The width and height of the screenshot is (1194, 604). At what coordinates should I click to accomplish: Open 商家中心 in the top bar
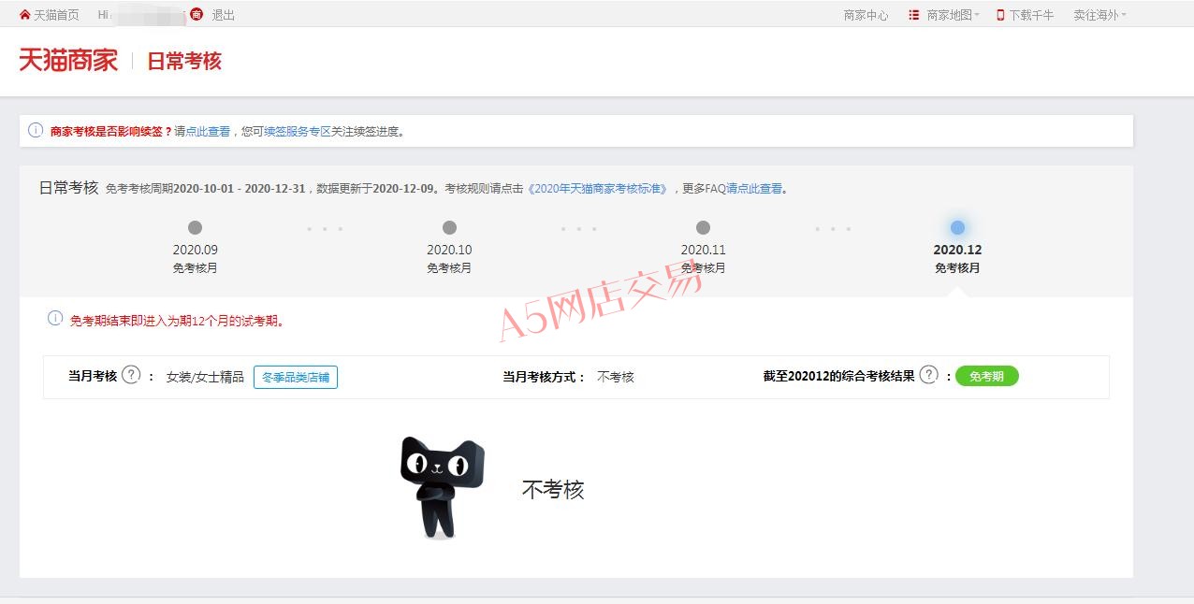click(x=866, y=15)
